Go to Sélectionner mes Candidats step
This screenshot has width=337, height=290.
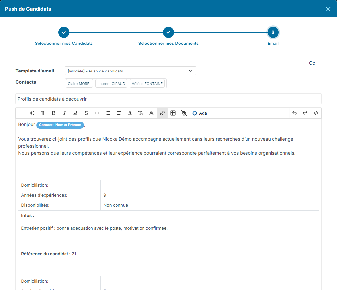tap(64, 43)
